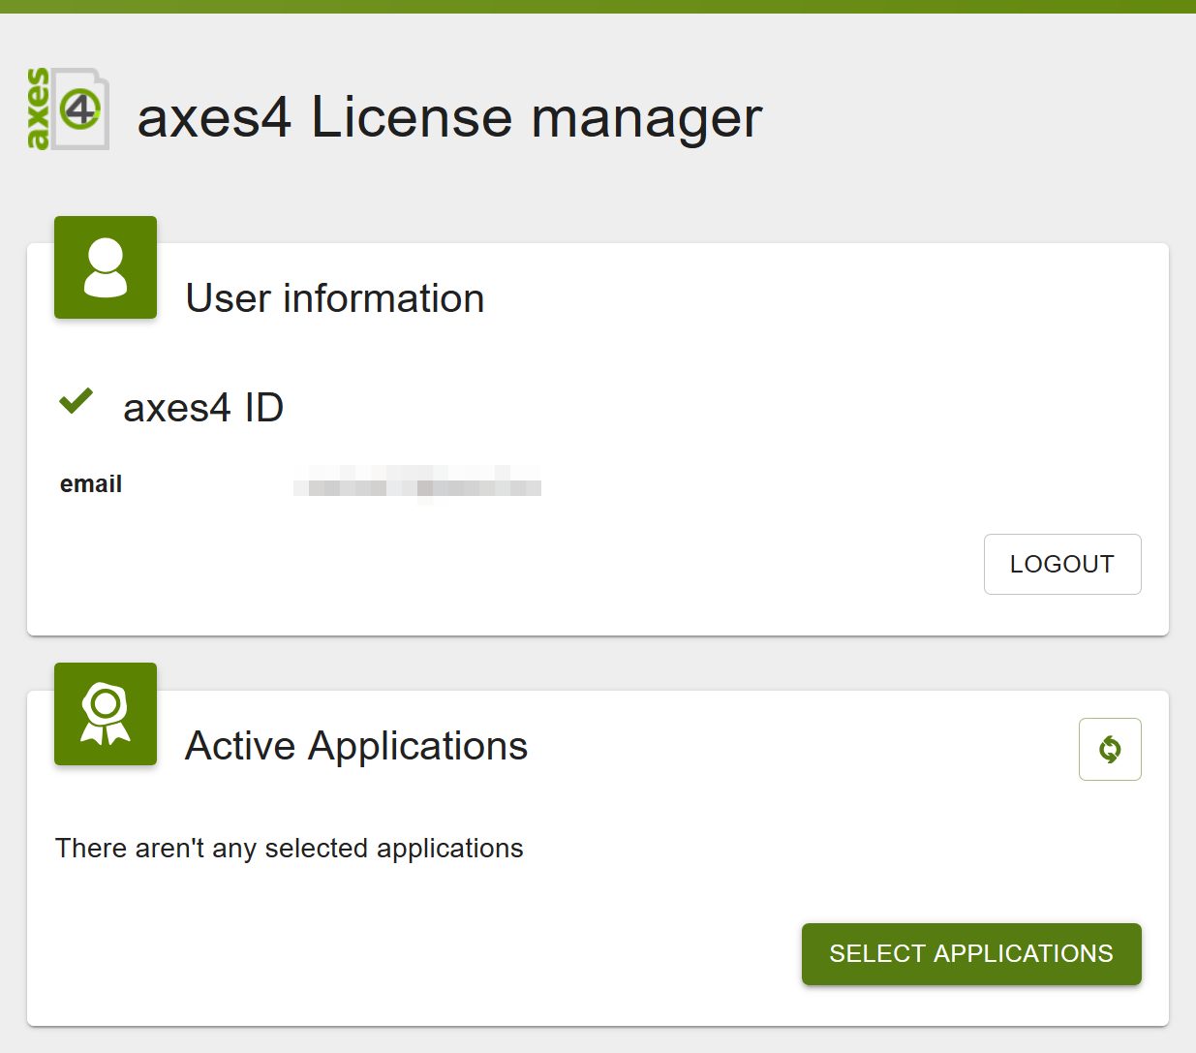Viewport: 1196px width, 1053px height.
Task: Click the 'User information' section title
Action: click(x=335, y=298)
